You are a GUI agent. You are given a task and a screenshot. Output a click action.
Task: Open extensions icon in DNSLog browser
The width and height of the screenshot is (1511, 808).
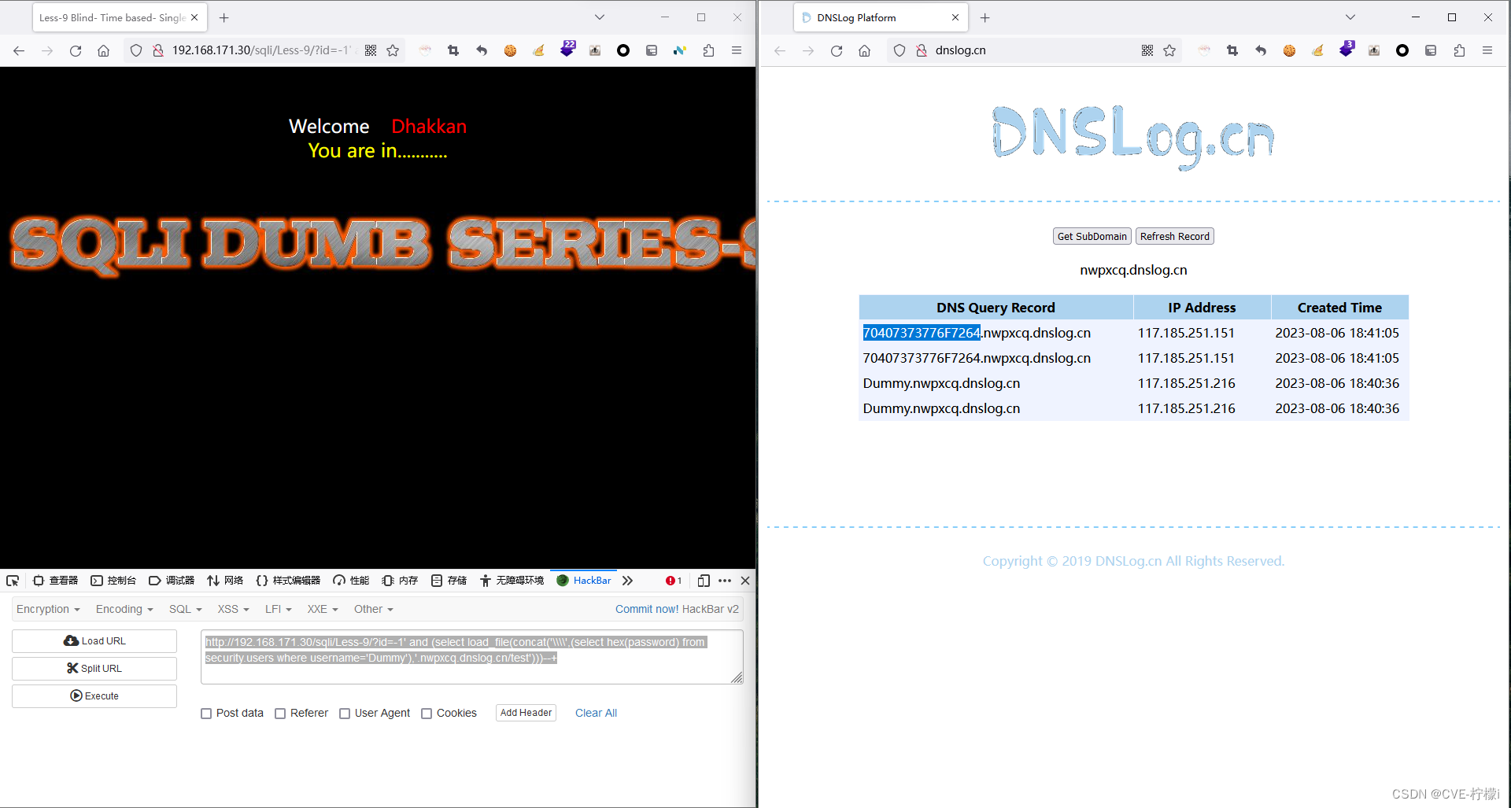[x=1459, y=50]
